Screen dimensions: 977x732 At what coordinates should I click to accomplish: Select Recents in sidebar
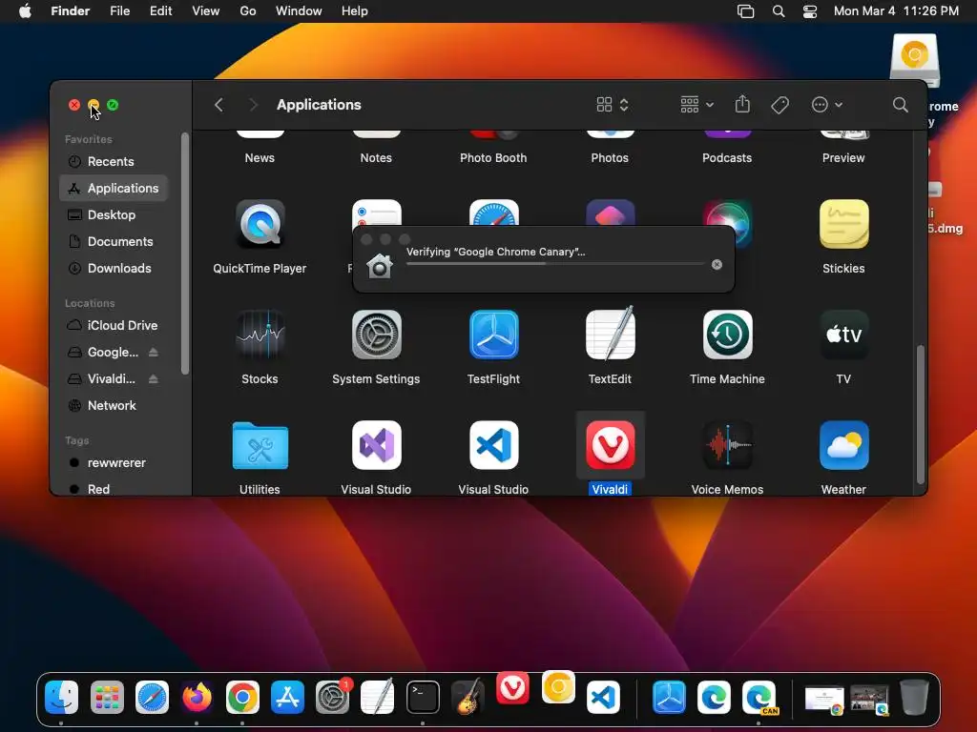pyautogui.click(x=114, y=162)
